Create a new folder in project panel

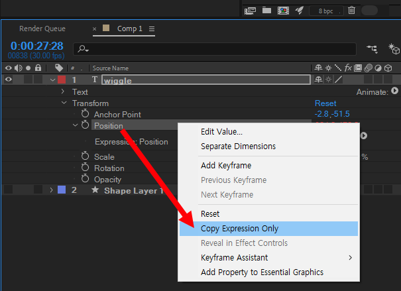(x=266, y=11)
